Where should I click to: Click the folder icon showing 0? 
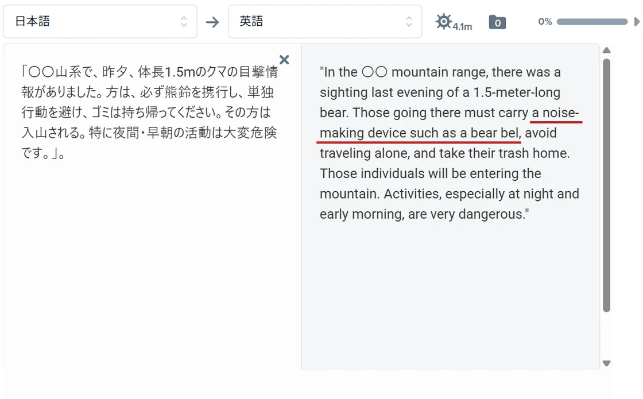click(x=497, y=22)
